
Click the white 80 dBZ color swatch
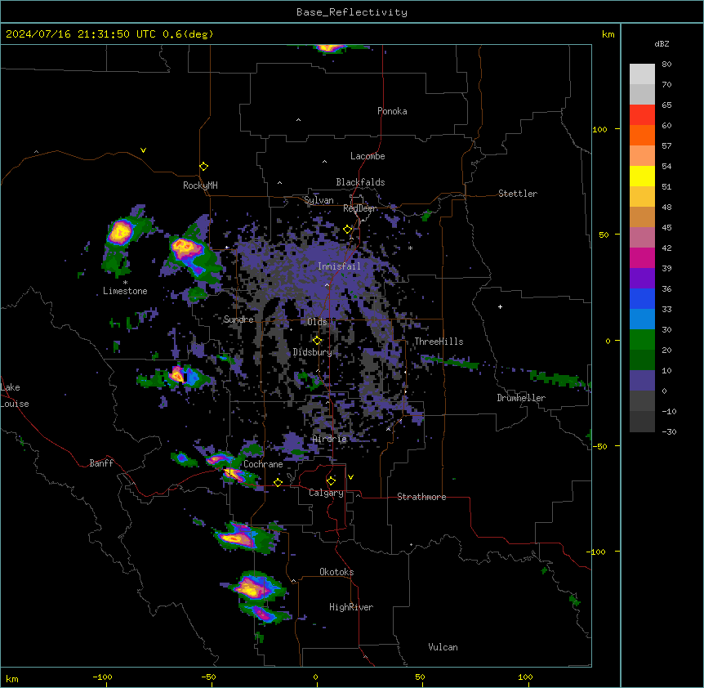click(x=642, y=74)
